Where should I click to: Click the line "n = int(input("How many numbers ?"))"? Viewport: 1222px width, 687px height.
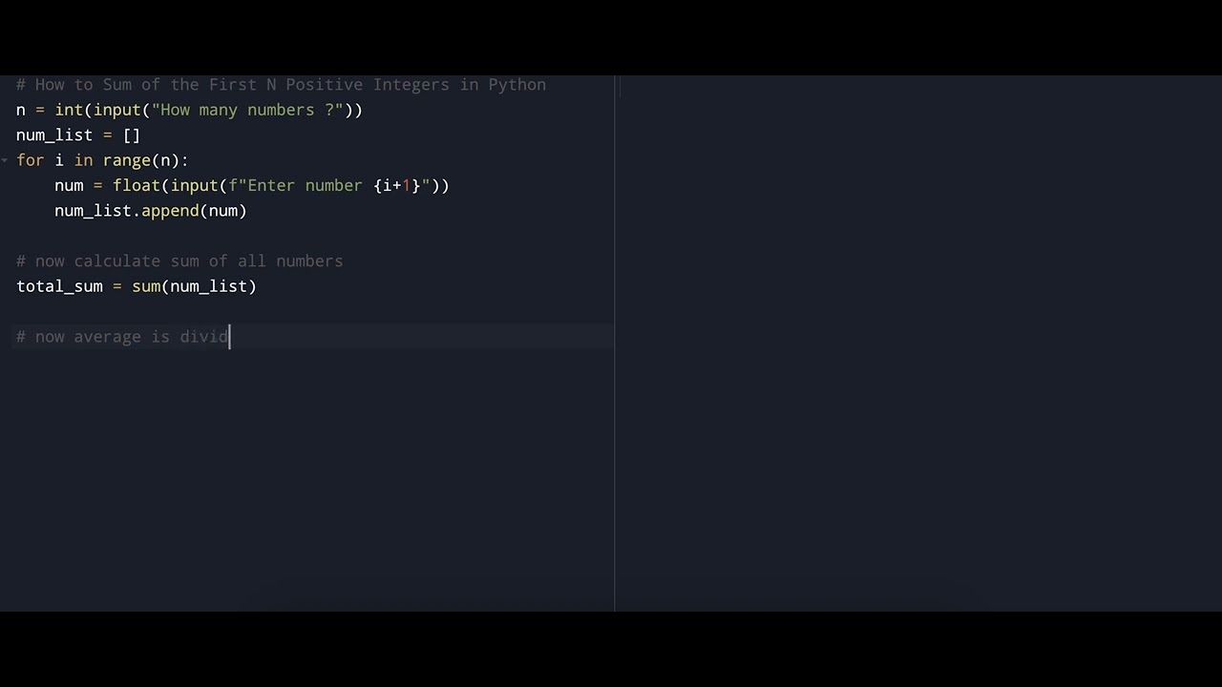[x=189, y=110]
